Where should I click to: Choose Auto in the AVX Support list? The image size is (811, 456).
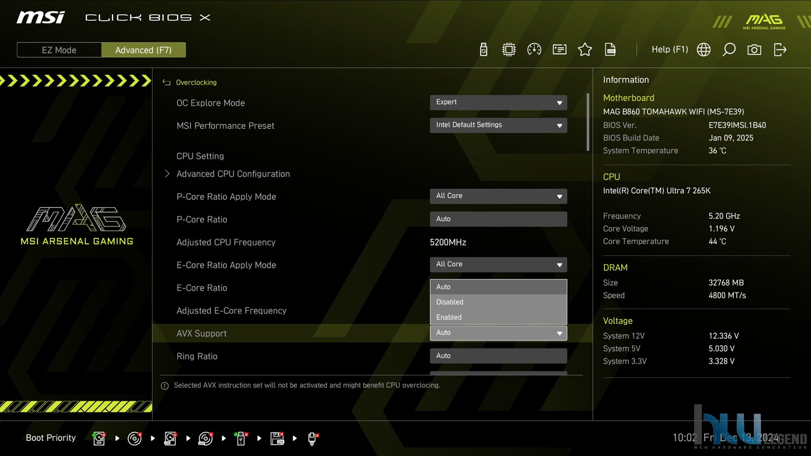498,287
